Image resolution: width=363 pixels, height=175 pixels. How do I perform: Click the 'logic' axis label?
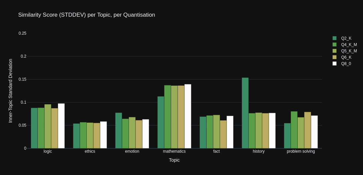[x=48, y=151]
